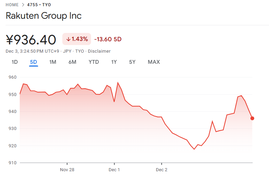
Task: Click the Nov 28 axis label
Action: (67, 170)
